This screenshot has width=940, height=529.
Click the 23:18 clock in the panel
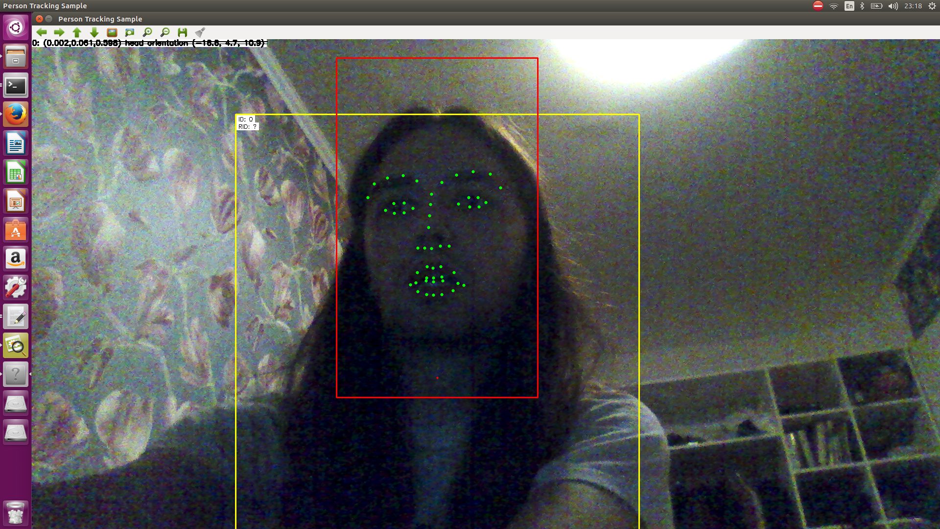913,6
